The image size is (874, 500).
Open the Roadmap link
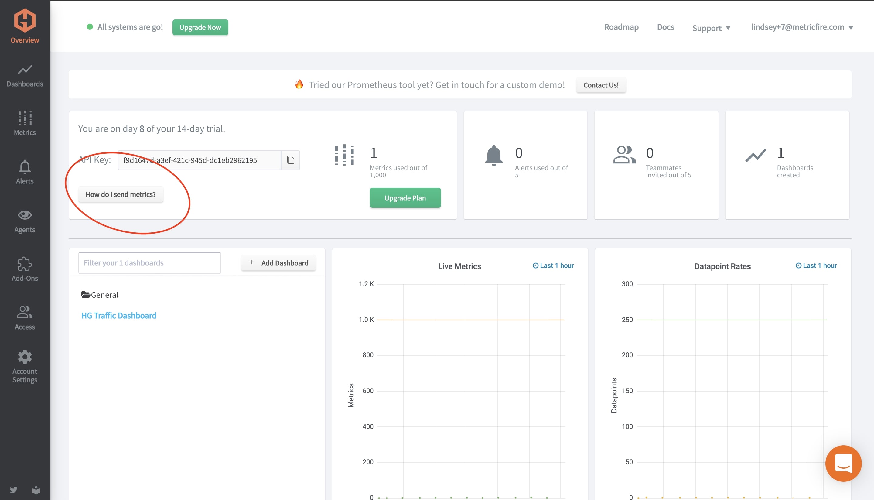pyautogui.click(x=621, y=27)
